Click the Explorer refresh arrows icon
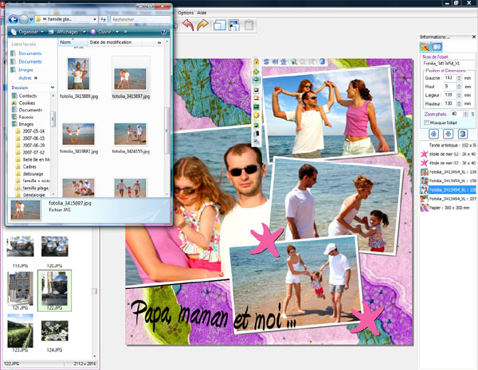478x370 pixels. point(104,19)
